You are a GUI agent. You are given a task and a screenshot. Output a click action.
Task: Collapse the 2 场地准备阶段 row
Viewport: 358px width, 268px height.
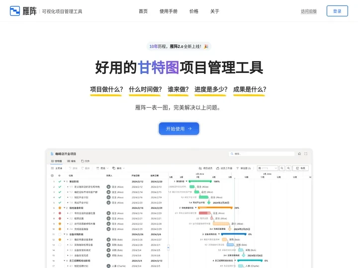pyautogui.click(x=64, y=208)
